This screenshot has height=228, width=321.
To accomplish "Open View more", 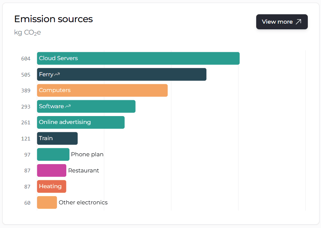I will [282, 21].
